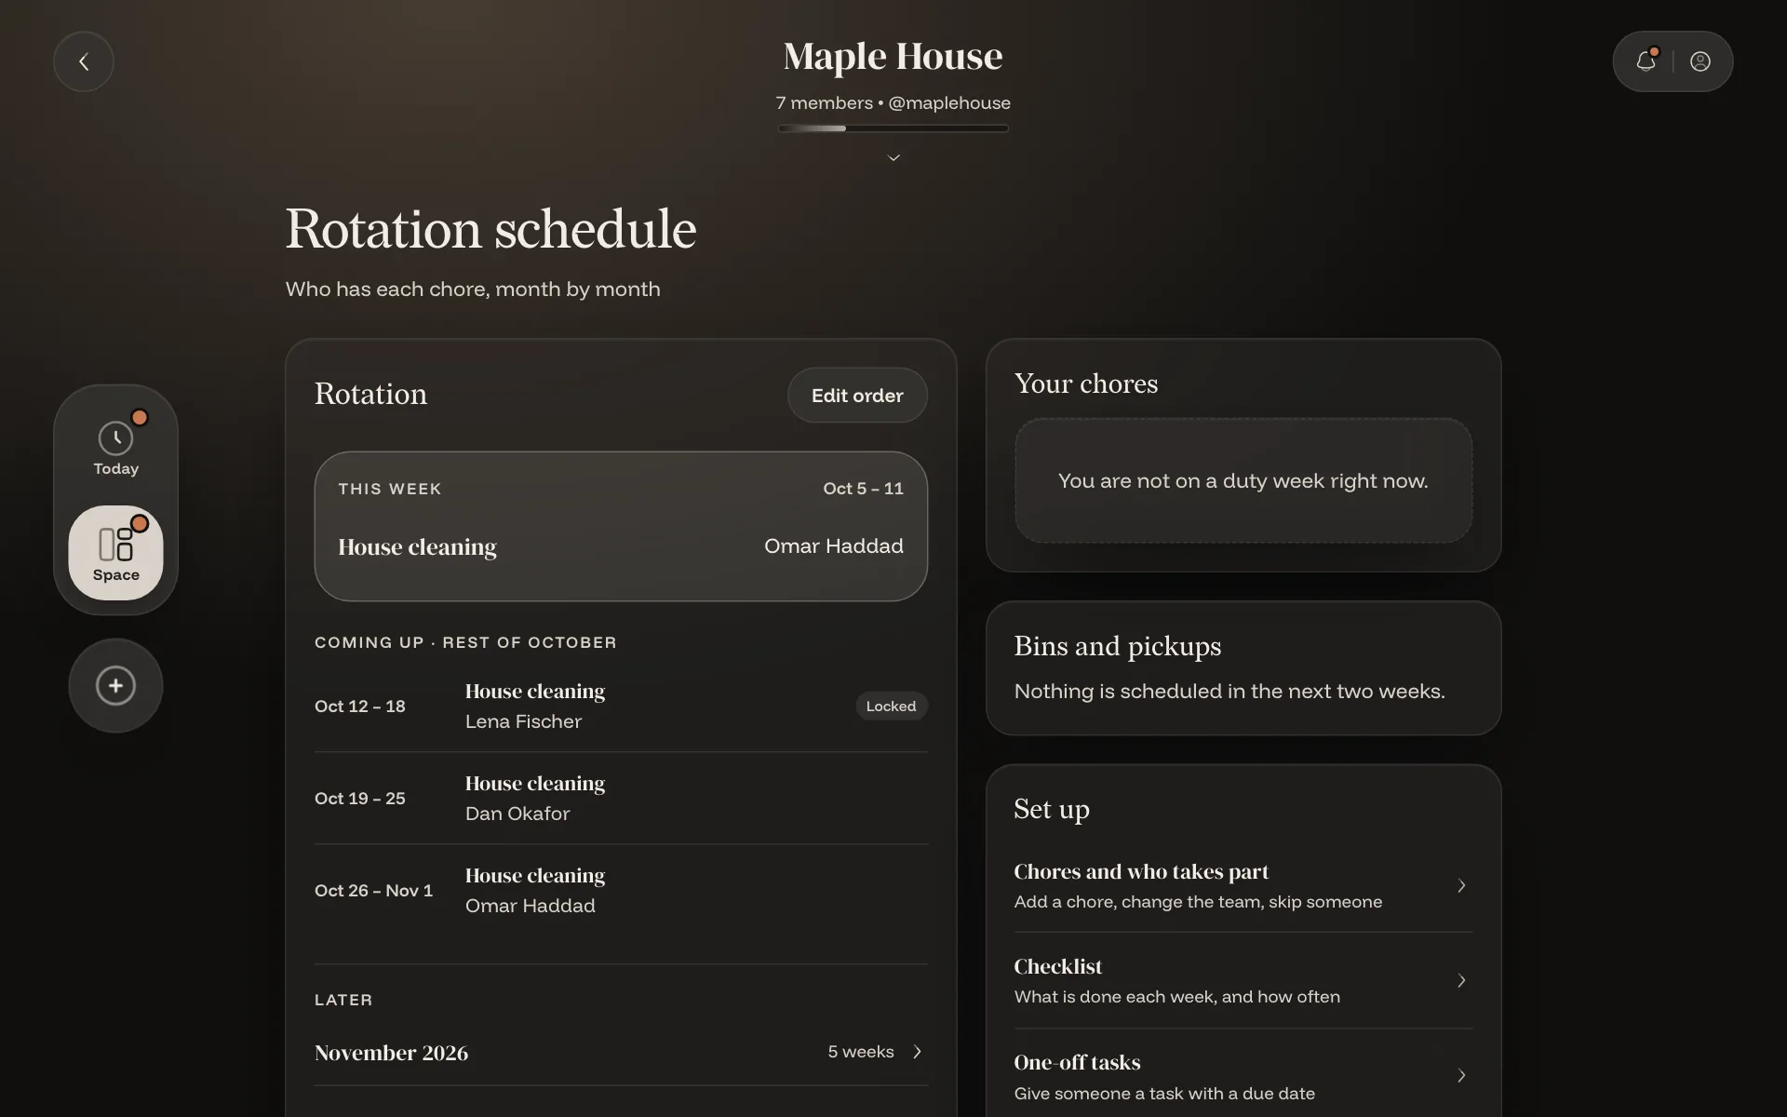Open the Today clock view
Screen dimensions: 1787x1117
(x=115, y=447)
